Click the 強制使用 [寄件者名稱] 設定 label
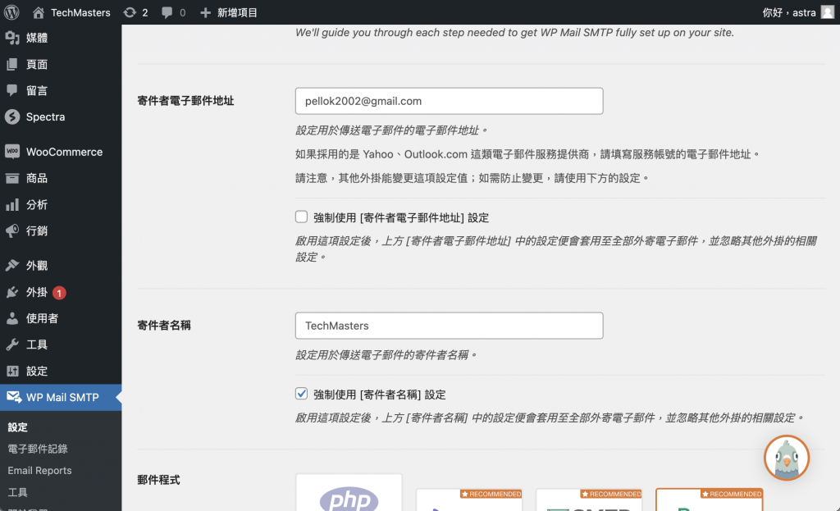The height and width of the screenshot is (511, 840). [x=379, y=395]
